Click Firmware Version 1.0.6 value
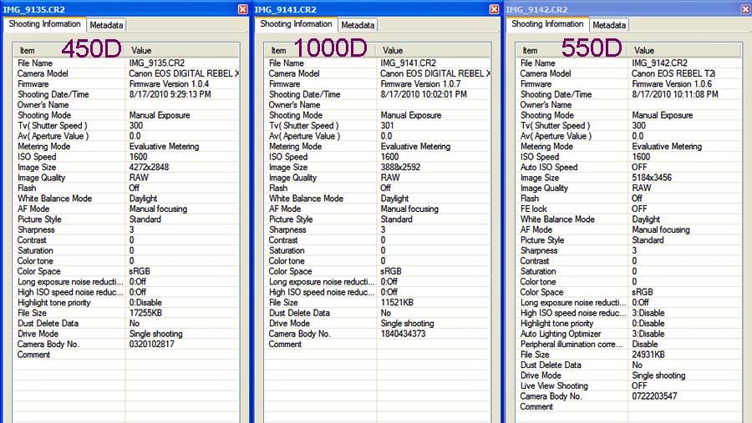Image resolution: width=752 pixels, height=423 pixels. (x=672, y=83)
